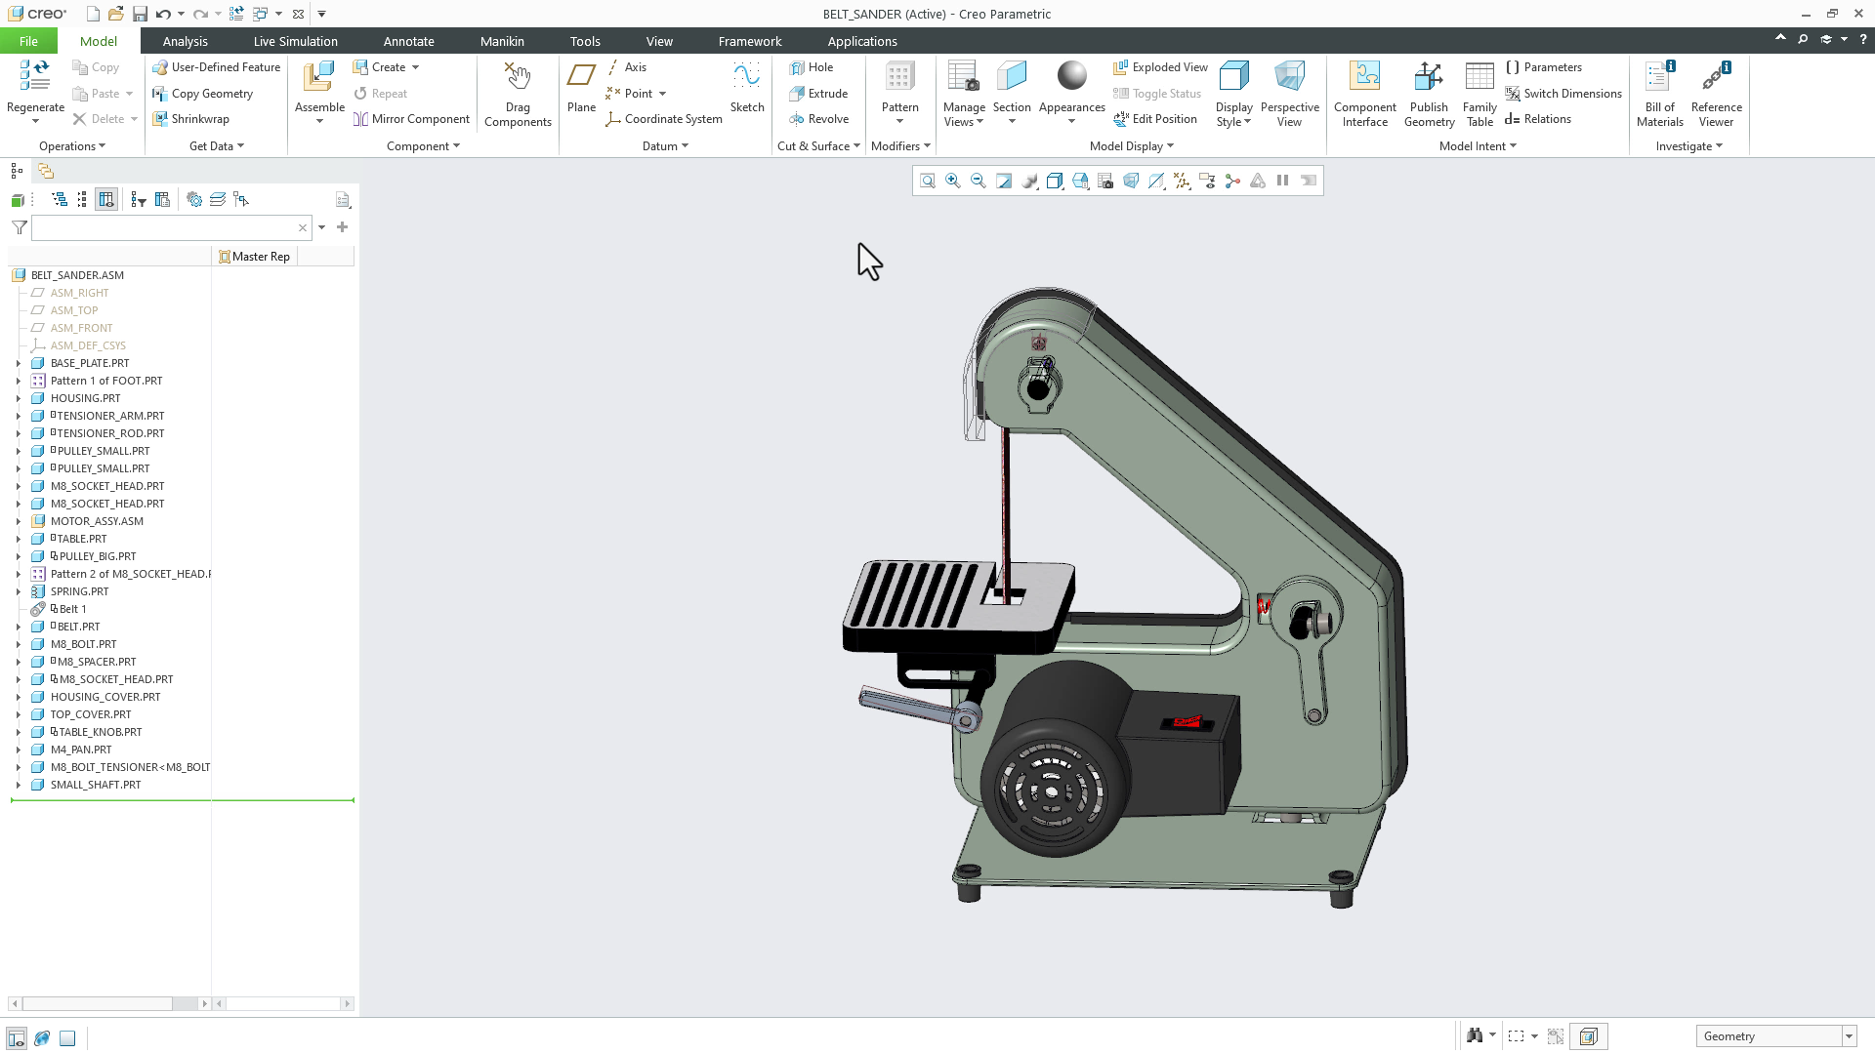Screen dimensions: 1875x1054
Task: Expand the HOUSING.PRT tree node
Action: 18,398
